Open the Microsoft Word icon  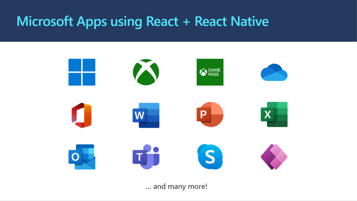[146, 115]
